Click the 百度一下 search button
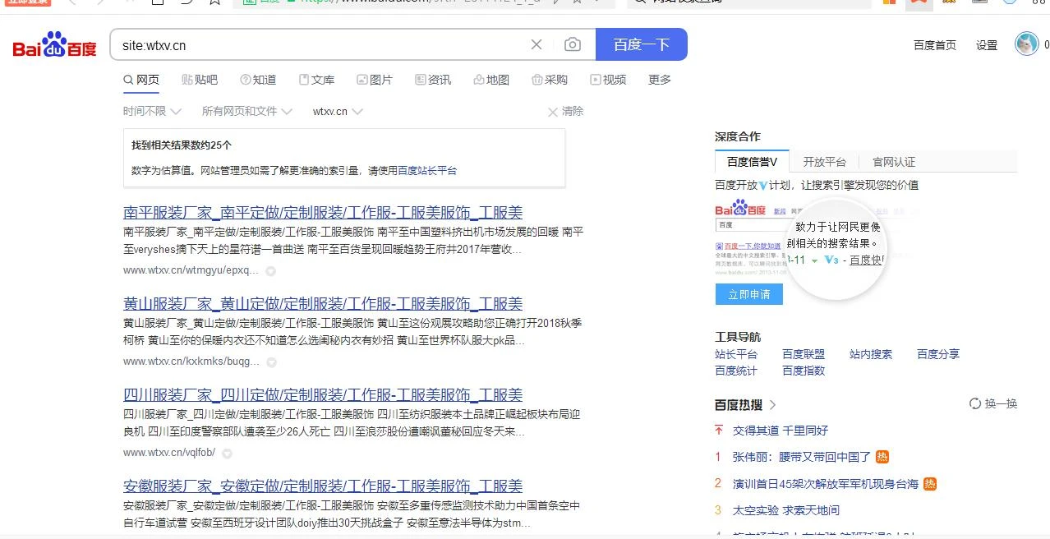Image resolution: width=1050 pixels, height=539 pixels. click(641, 45)
